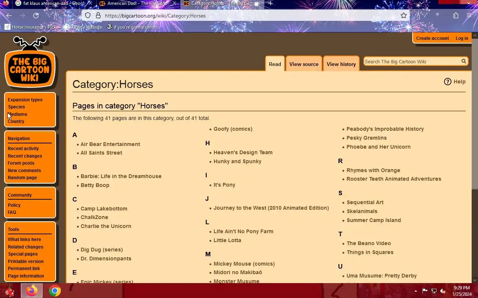Open a new tab with plus icon
The image size is (478, 298).
coord(270,3)
